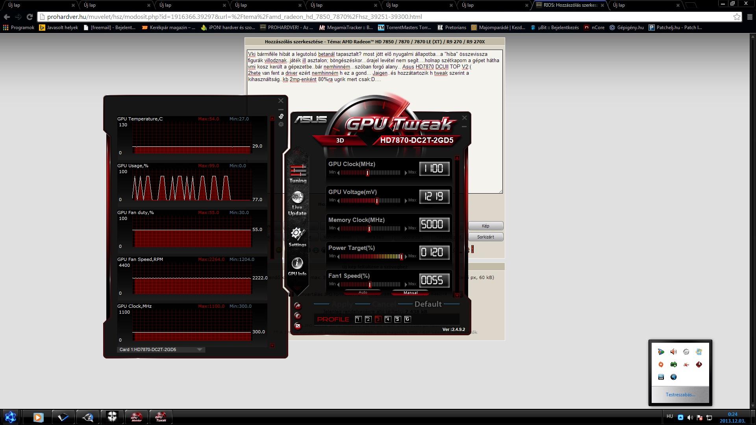Click the Default button in GPU Tweak

click(428, 304)
